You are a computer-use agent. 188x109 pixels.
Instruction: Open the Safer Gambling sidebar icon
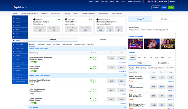coord(14,81)
